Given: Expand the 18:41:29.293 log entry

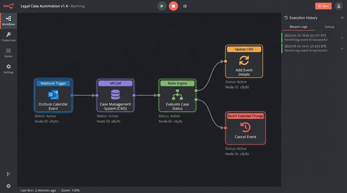Looking at the screenshot, I should 342,48.
